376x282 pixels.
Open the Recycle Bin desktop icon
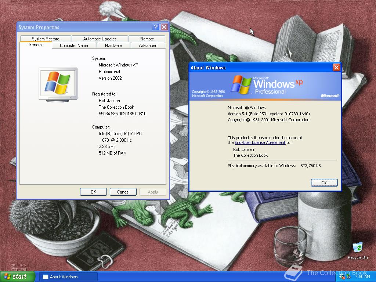pos(358,250)
